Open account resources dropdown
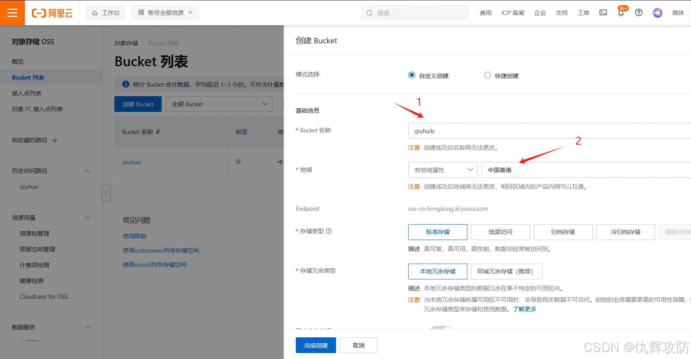The height and width of the screenshot is (359, 691). [166, 13]
